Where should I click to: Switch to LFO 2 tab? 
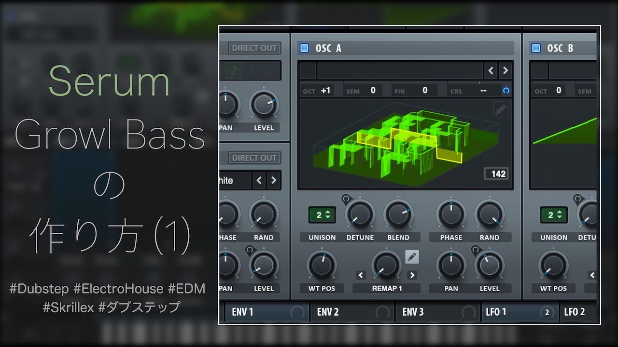coord(579,312)
